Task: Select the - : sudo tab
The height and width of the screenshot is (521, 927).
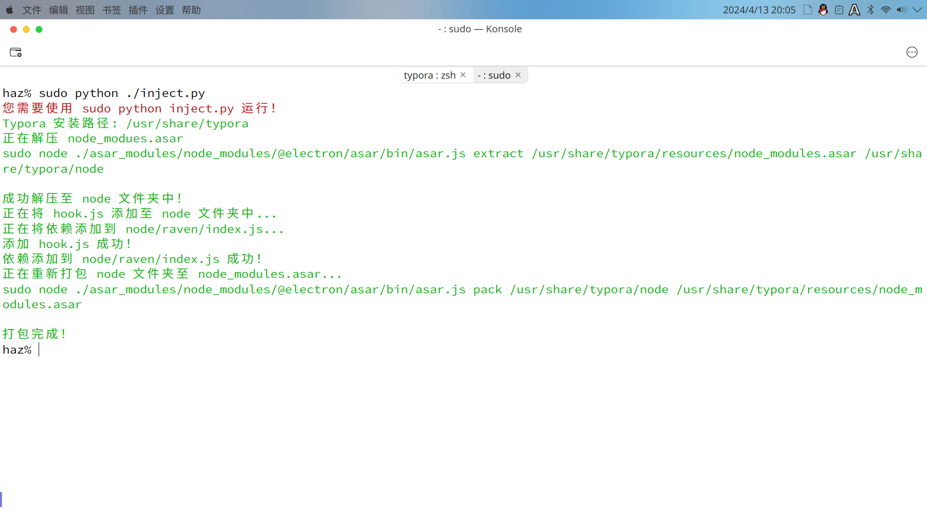Action: (493, 75)
